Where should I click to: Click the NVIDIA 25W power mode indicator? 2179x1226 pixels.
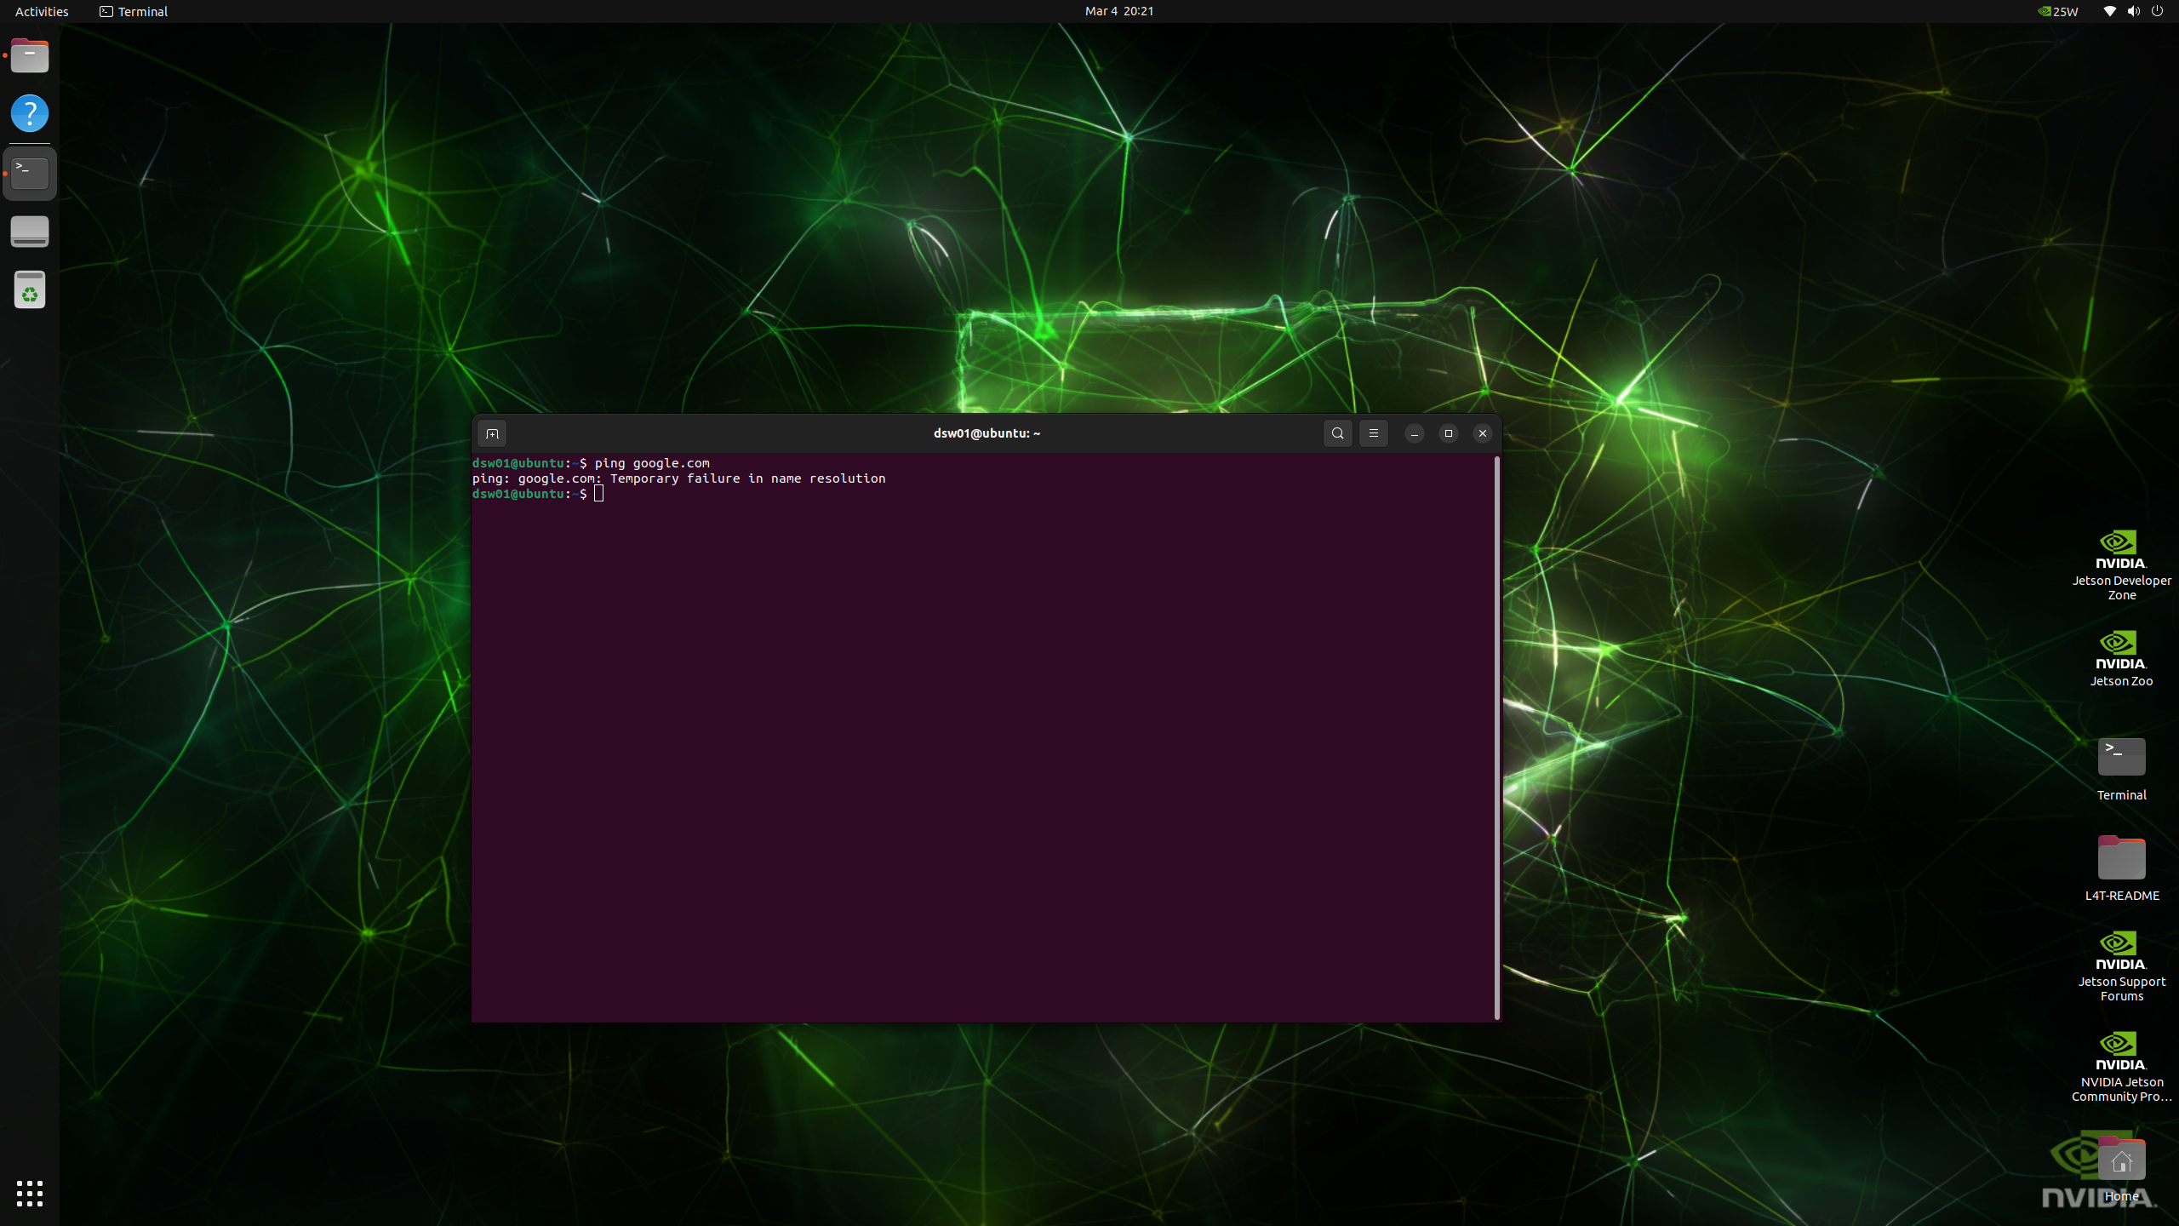(2057, 11)
